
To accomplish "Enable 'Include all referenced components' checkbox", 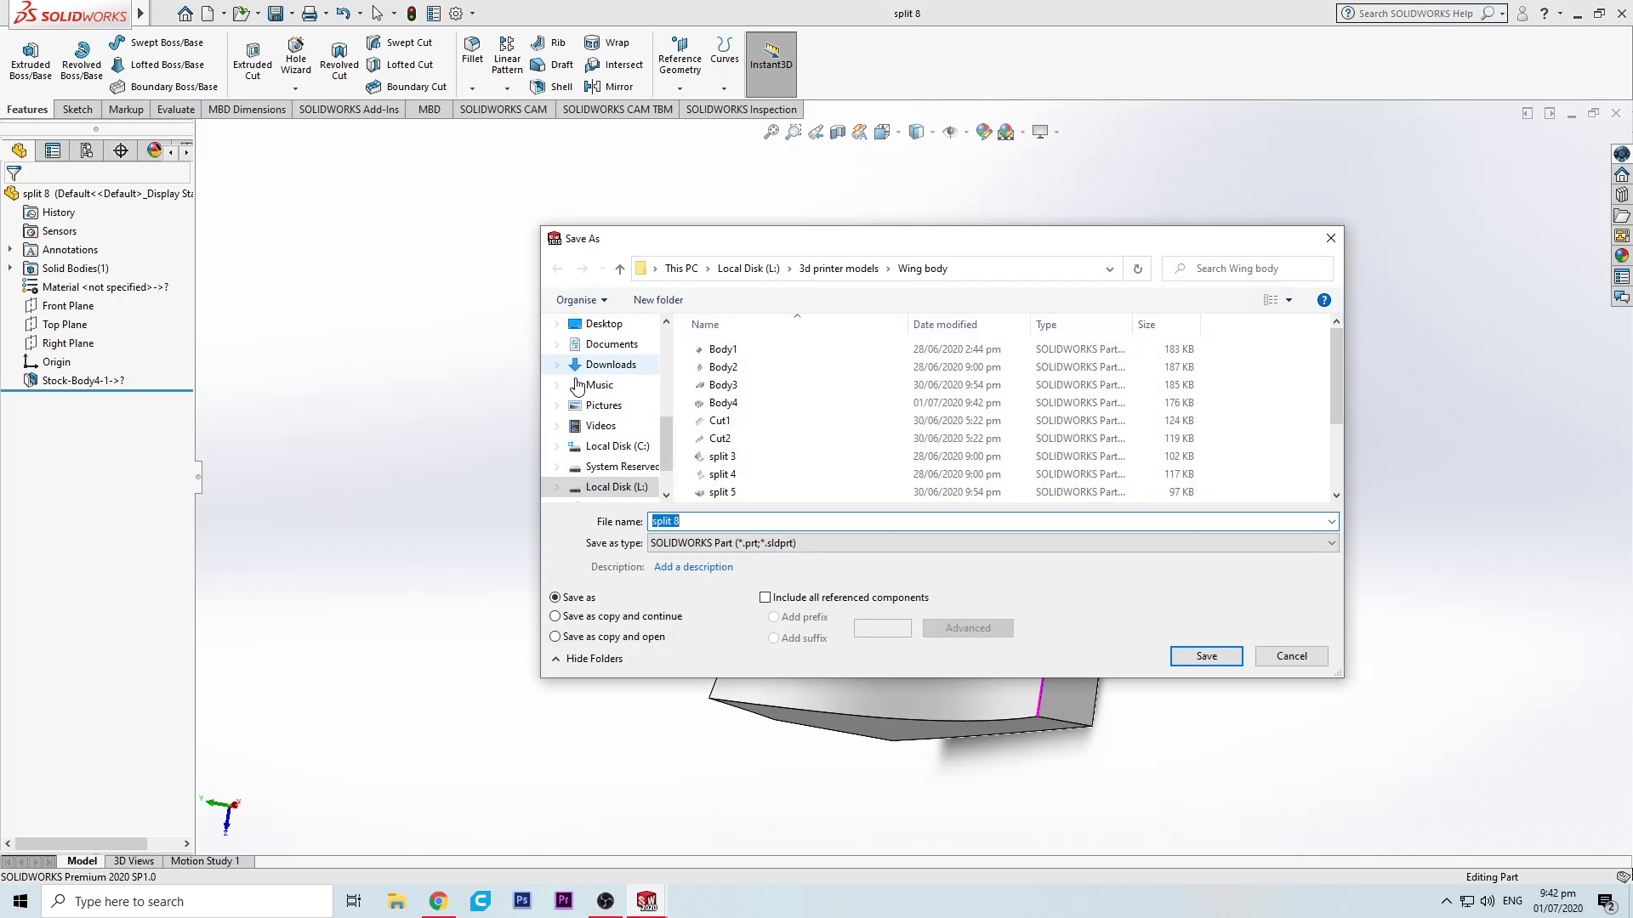I will (x=765, y=598).
